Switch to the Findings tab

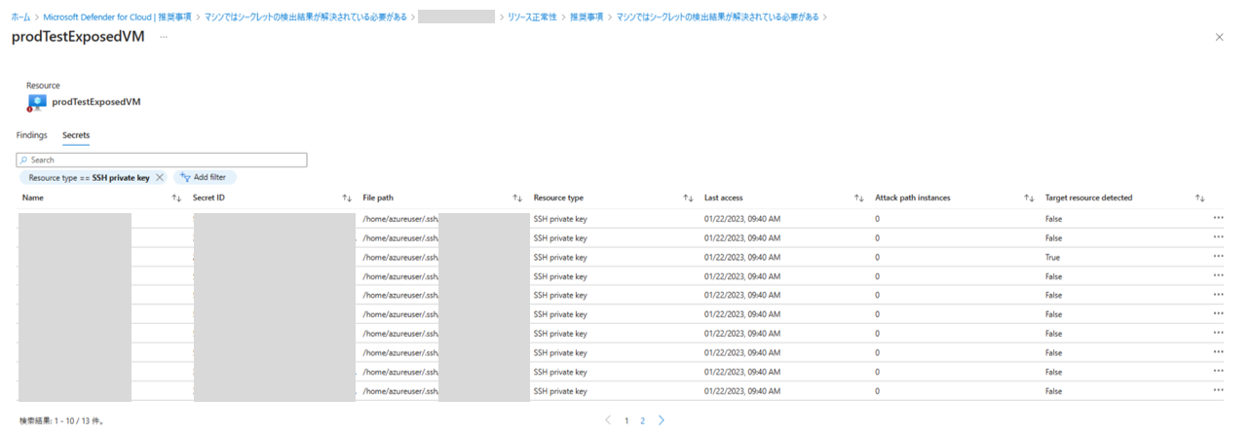click(32, 135)
